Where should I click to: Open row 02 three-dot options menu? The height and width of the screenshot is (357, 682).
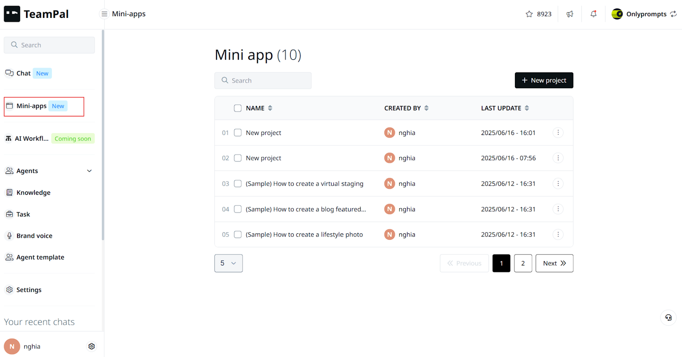(x=558, y=158)
